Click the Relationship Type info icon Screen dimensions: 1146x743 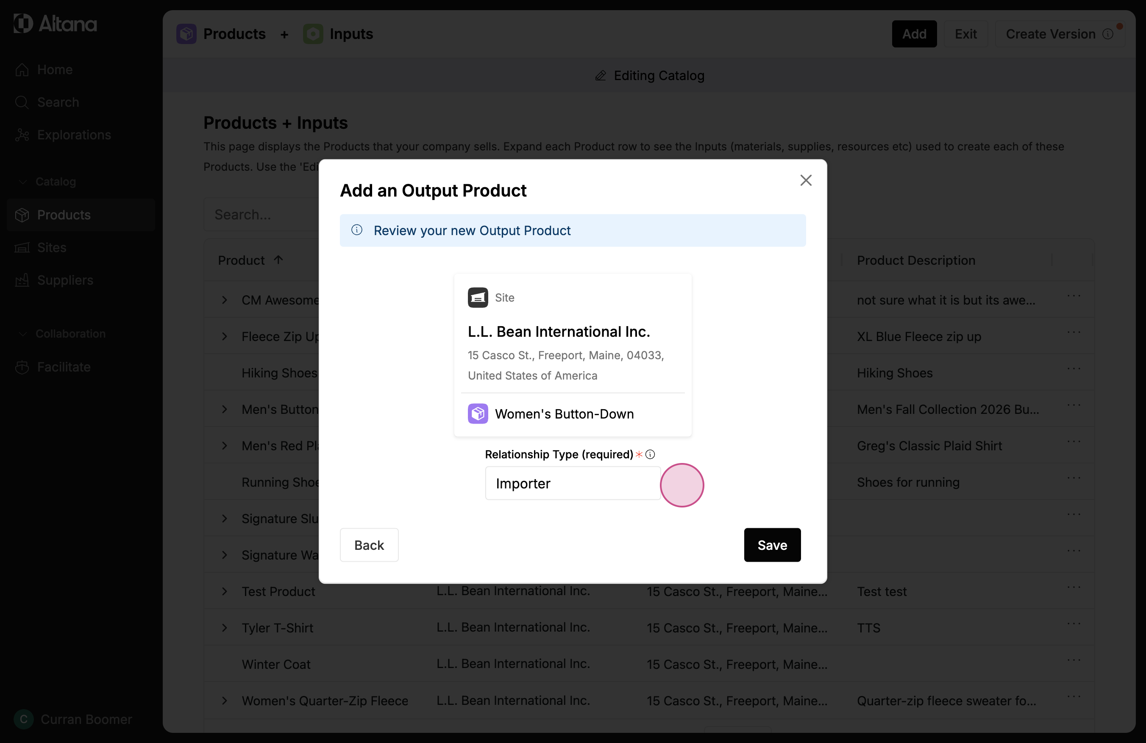(650, 454)
